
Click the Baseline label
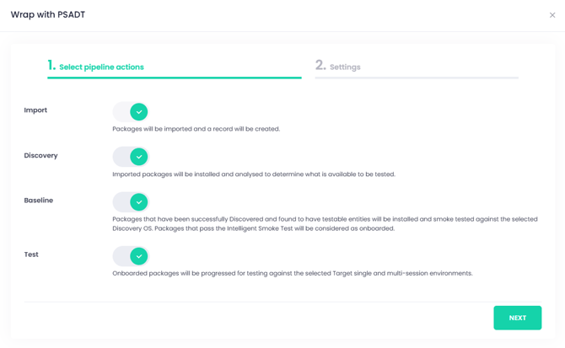(x=39, y=201)
